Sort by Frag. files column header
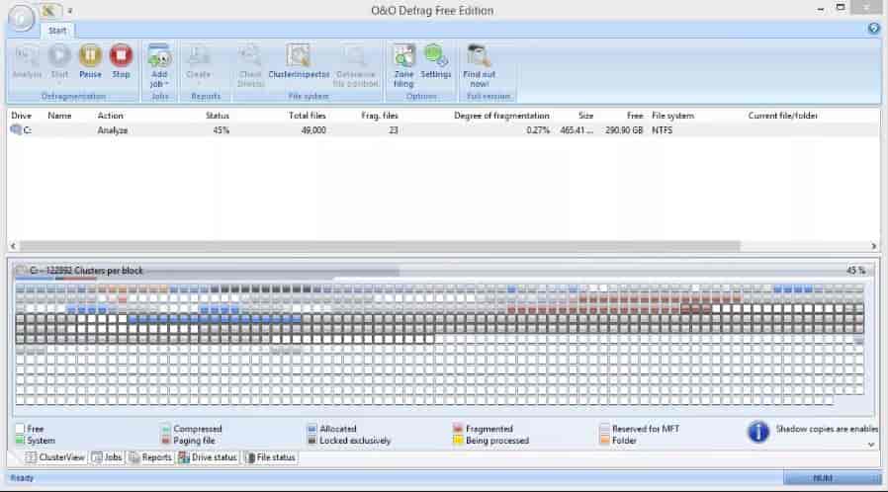The width and height of the screenshot is (888, 492). click(380, 116)
